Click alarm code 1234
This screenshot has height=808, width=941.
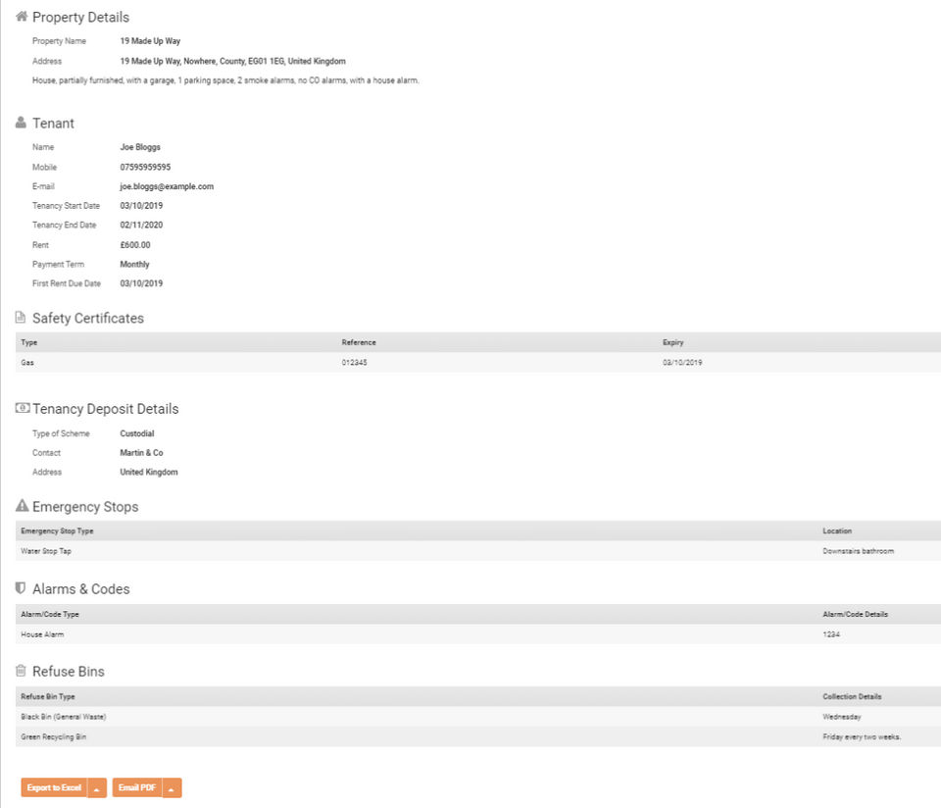tap(831, 634)
